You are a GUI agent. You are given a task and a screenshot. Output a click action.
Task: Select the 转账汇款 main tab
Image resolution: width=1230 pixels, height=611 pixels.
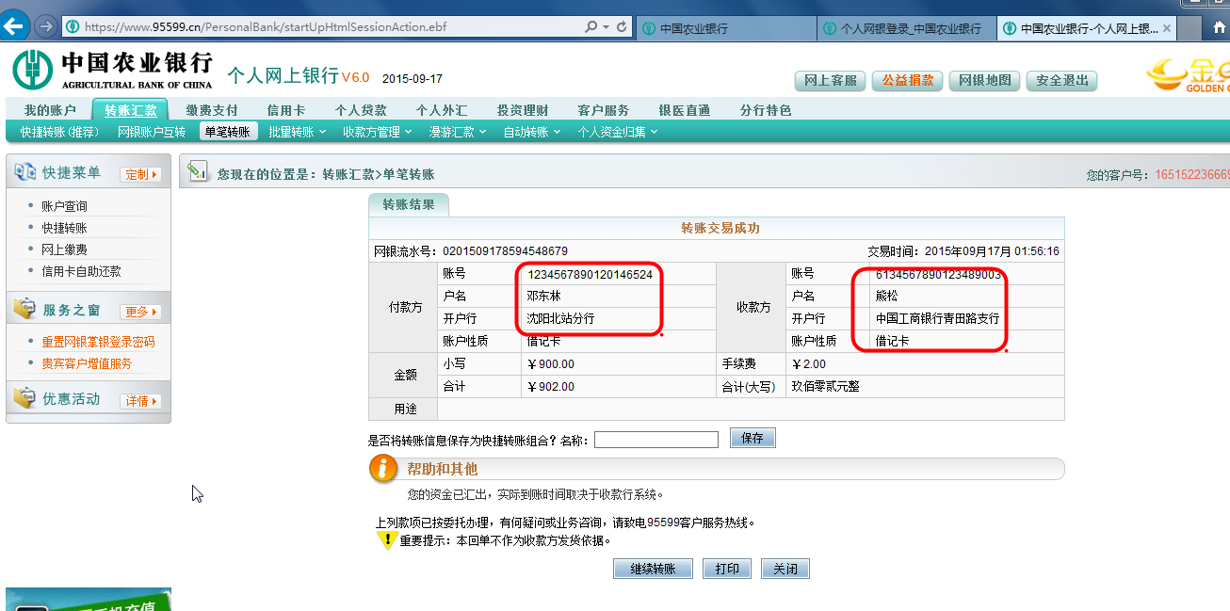(x=131, y=110)
